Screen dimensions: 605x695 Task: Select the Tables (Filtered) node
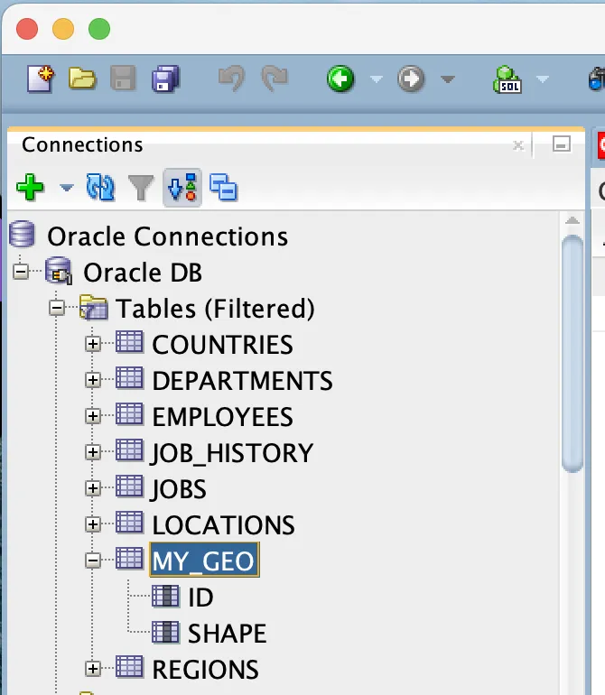pos(216,309)
